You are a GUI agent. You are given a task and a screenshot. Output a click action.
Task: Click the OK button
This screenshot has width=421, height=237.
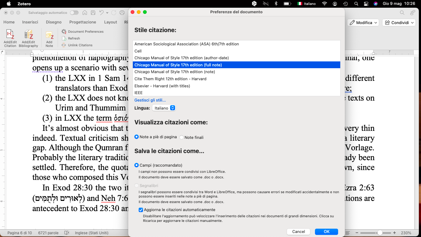[326, 231]
